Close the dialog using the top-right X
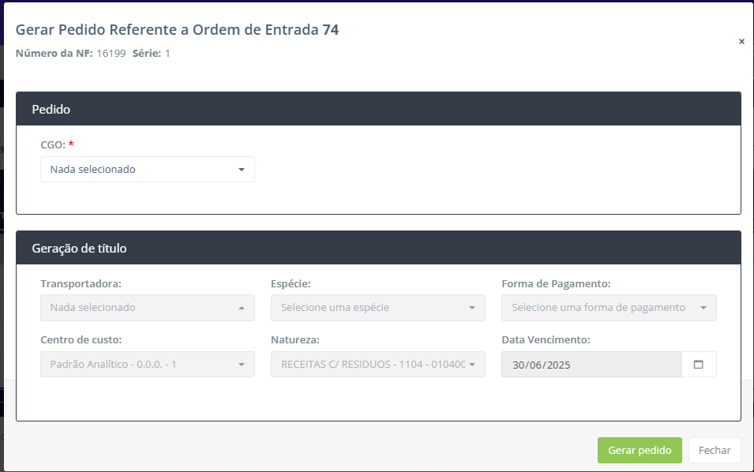This screenshot has width=754, height=472. (x=741, y=42)
